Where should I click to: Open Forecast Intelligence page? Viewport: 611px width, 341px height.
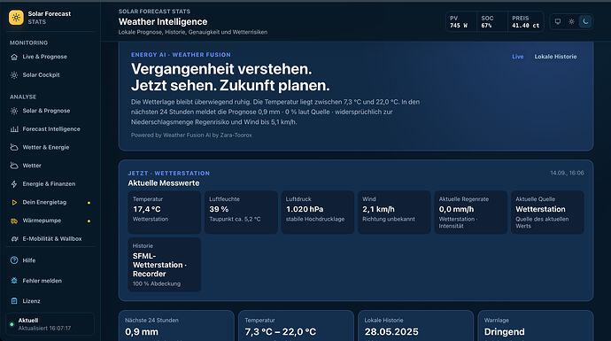50,129
